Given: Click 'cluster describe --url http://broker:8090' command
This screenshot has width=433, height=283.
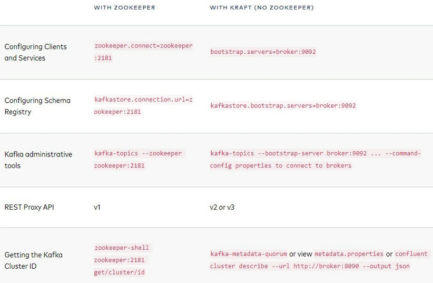Looking at the screenshot, I should [284, 266].
